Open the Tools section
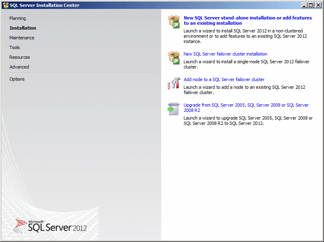The height and width of the screenshot is (242, 324). [x=15, y=47]
